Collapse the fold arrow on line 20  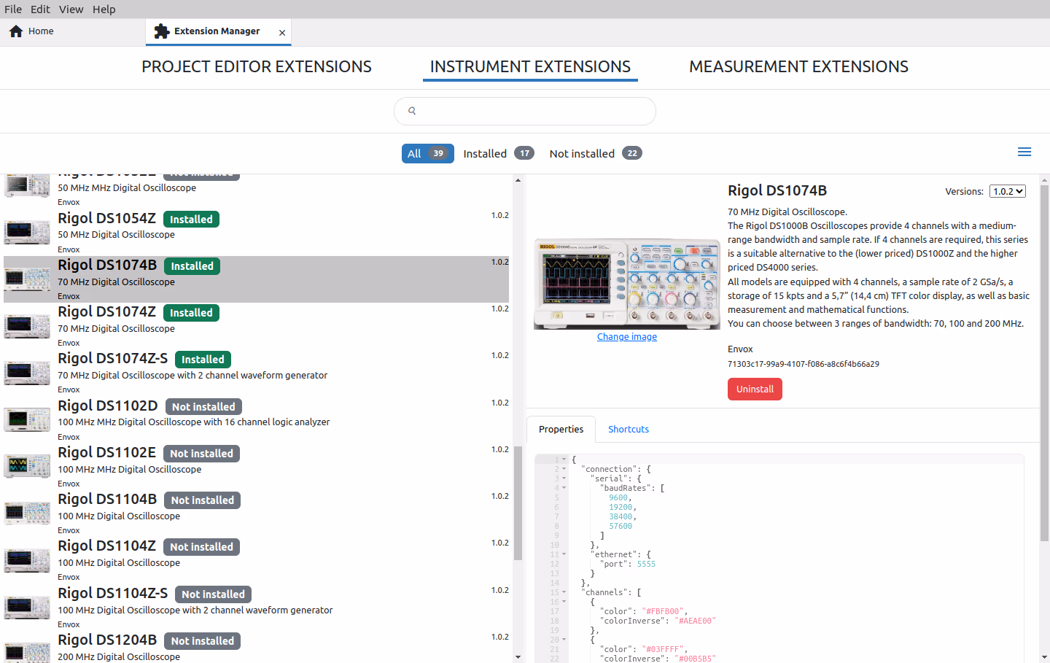coord(564,640)
